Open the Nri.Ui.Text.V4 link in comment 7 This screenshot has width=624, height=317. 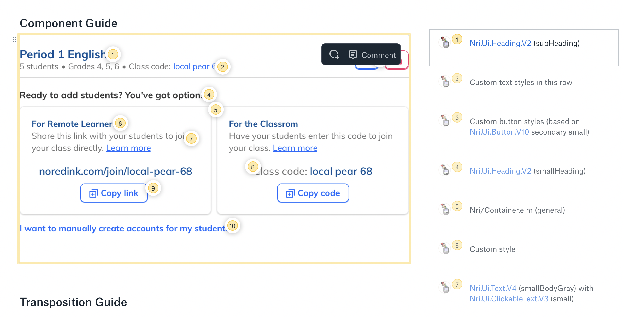click(493, 288)
